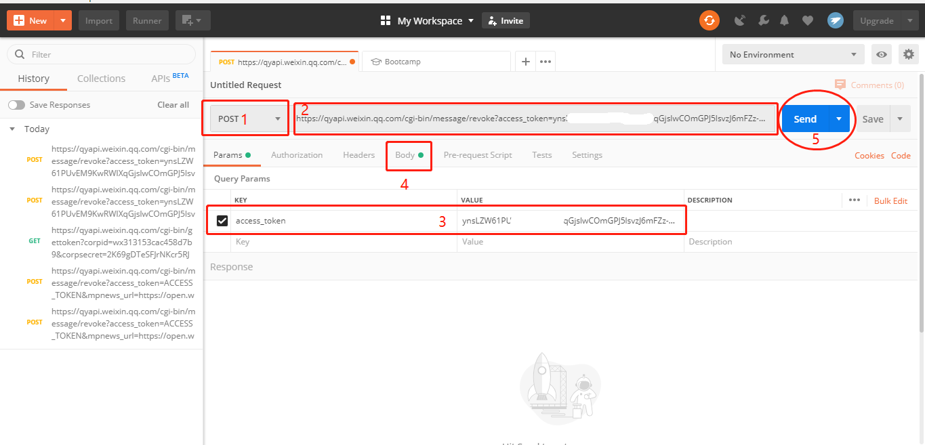Image resolution: width=925 pixels, height=445 pixels.
Task: Click the empty Key placeholder field
Action: click(x=344, y=242)
